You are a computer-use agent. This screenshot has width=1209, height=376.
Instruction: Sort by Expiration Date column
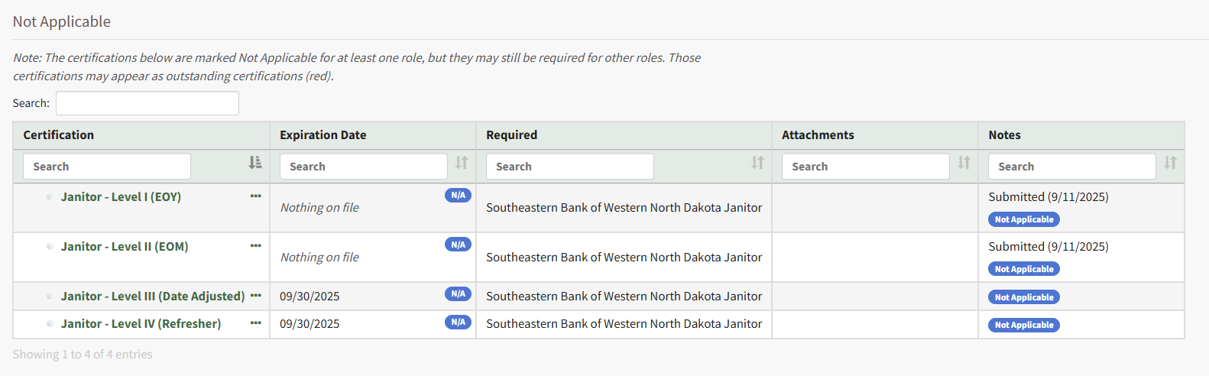pyautogui.click(x=462, y=163)
